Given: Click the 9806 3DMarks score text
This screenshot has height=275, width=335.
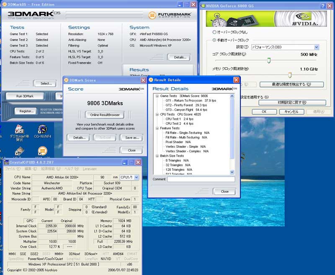Looking at the screenshot, I should point(105,103).
